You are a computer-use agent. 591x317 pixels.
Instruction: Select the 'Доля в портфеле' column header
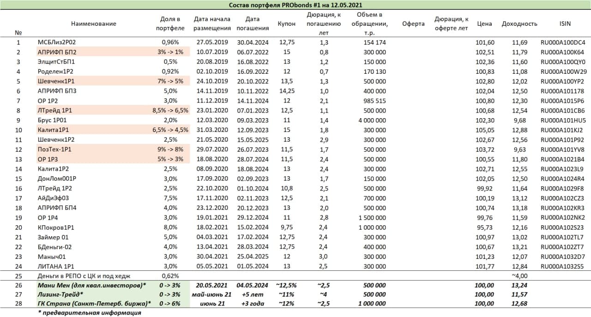click(171, 24)
